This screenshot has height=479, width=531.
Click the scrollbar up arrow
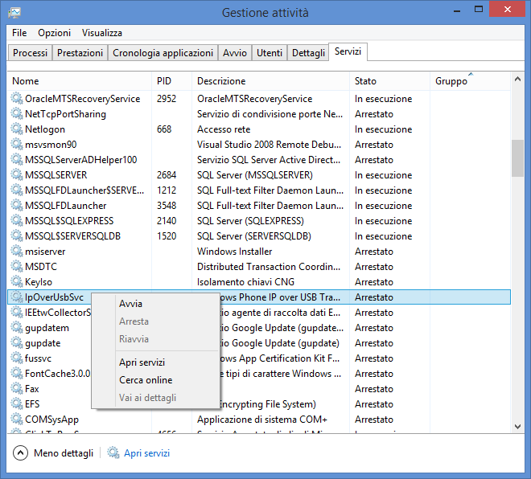[517, 79]
